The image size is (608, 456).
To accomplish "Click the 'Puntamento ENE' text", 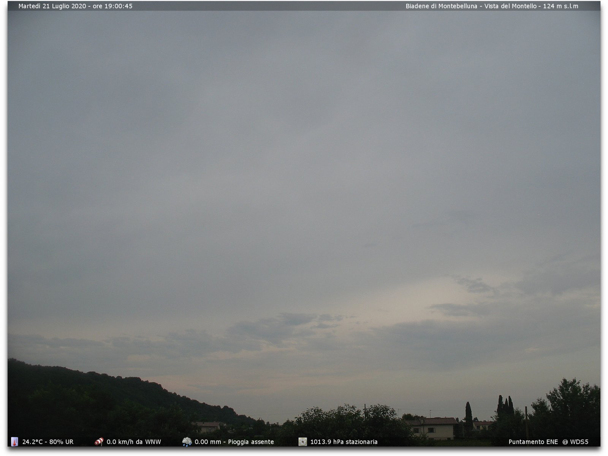I will pyautogui.click(x=533, y=442).
